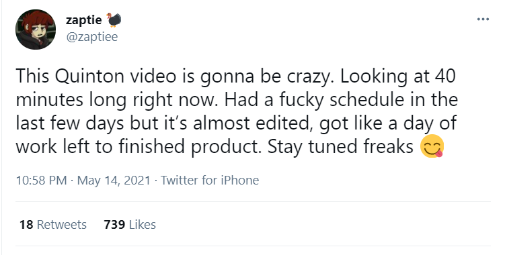The width and height of the screenshot is (505, 255).
Task: Open the Retweets label
Action: [61, 224]
